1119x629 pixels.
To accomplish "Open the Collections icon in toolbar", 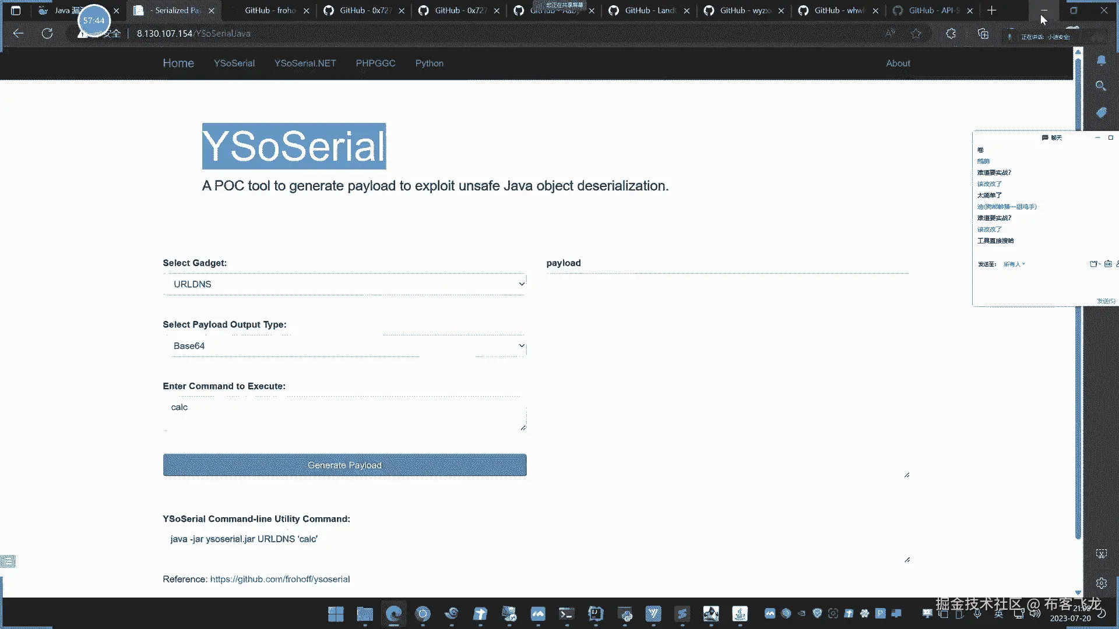I will pyautogui.click(x=983, y=34).
